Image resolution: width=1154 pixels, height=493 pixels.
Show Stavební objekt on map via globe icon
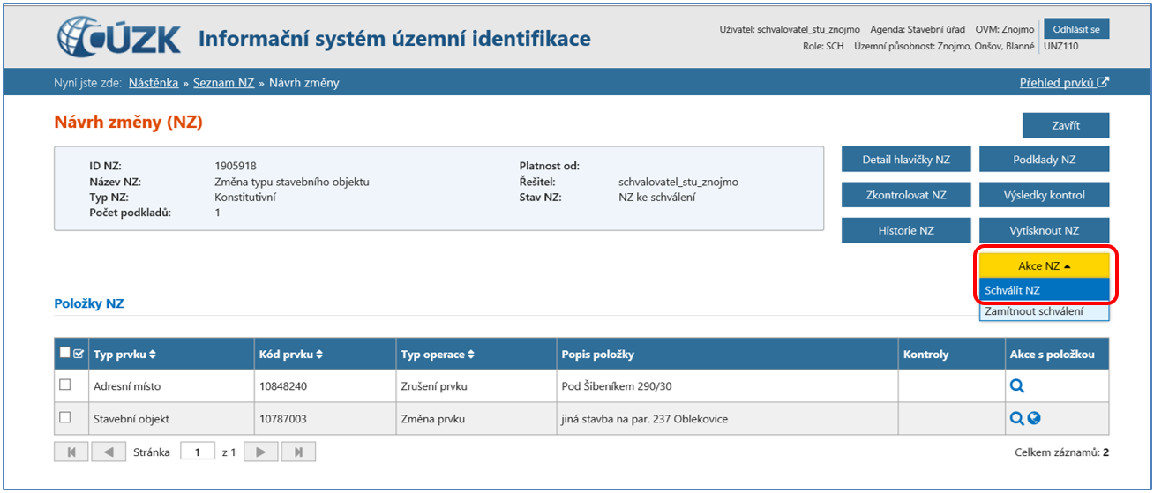[x=1033, y=419]
